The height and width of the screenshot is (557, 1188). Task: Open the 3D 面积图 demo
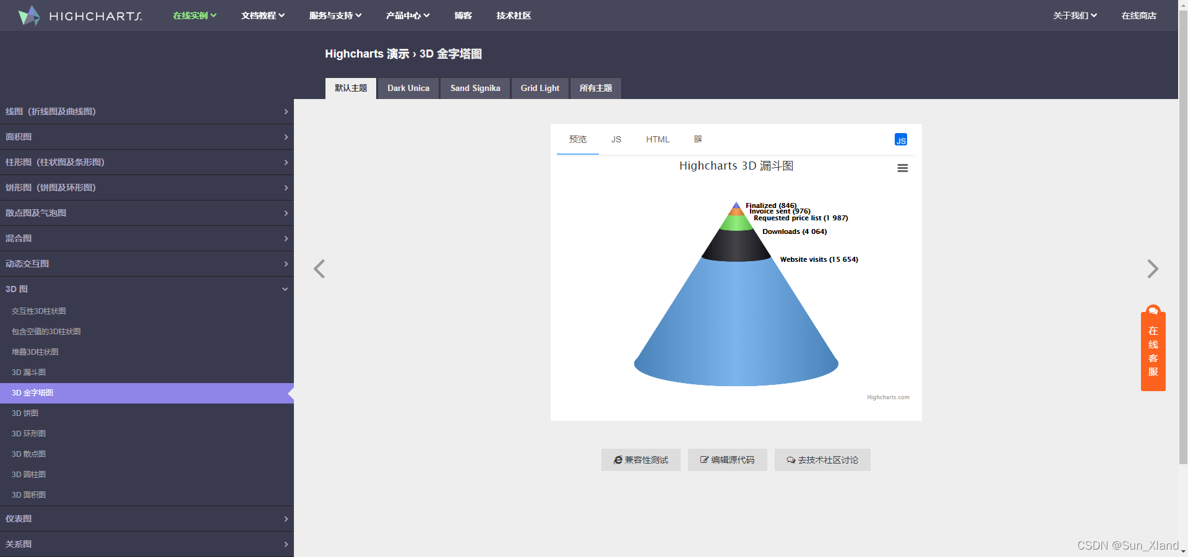coord(147,495)
